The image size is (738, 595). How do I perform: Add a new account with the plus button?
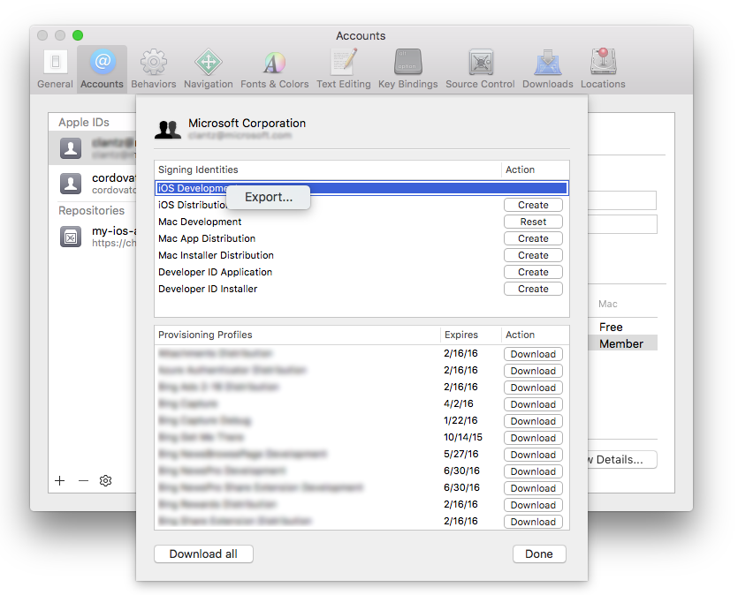[x=59, y=481]
